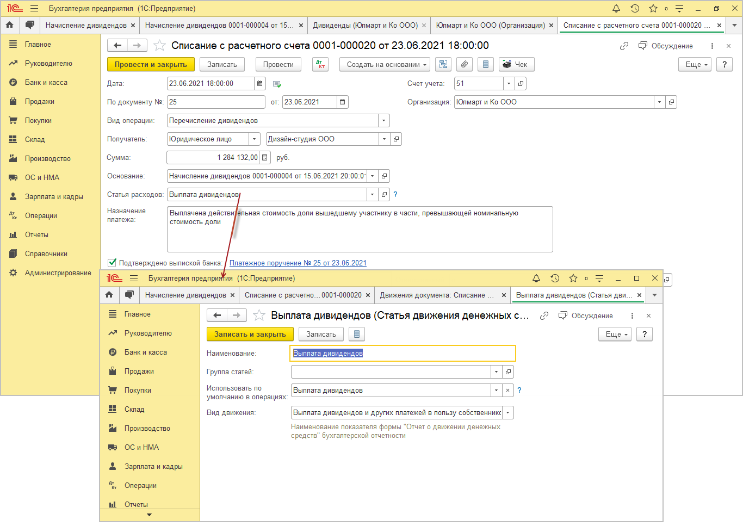The image size is (743, 526).
Task: Expand Счет учета dropdown
Action: tap(509, 83)
